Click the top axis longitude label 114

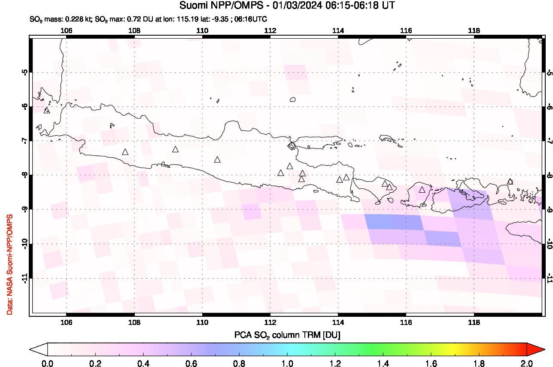click(338, 30)
